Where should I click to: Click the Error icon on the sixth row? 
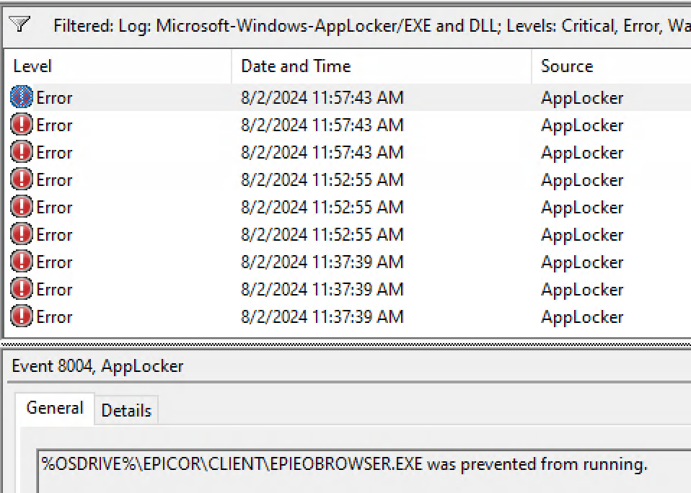click(20, 234)
